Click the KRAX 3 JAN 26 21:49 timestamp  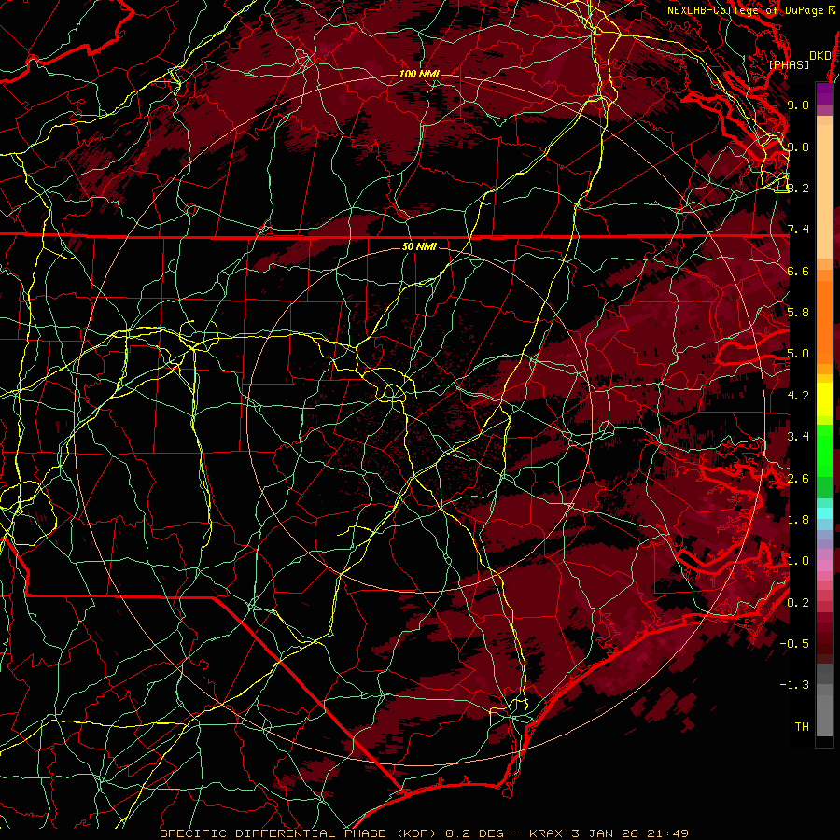(609, 833)
